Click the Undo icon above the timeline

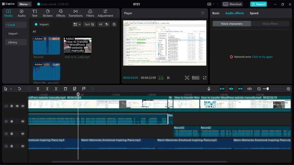[x=19, y=89]
